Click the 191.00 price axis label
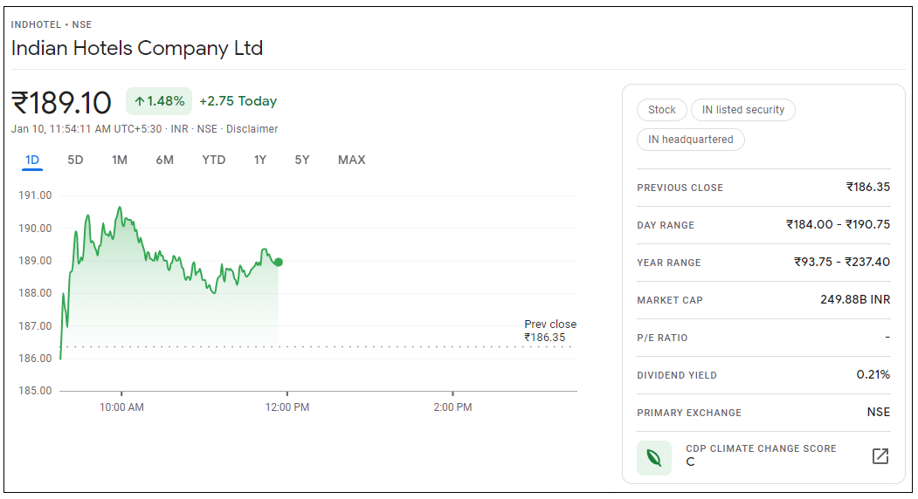Viewport: 918px width, 499px height. click(35, 195)
